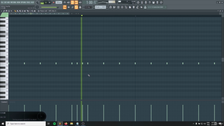Open the Piano roll view icon
The image size is (224, 126).
click(x=114, y=7)
